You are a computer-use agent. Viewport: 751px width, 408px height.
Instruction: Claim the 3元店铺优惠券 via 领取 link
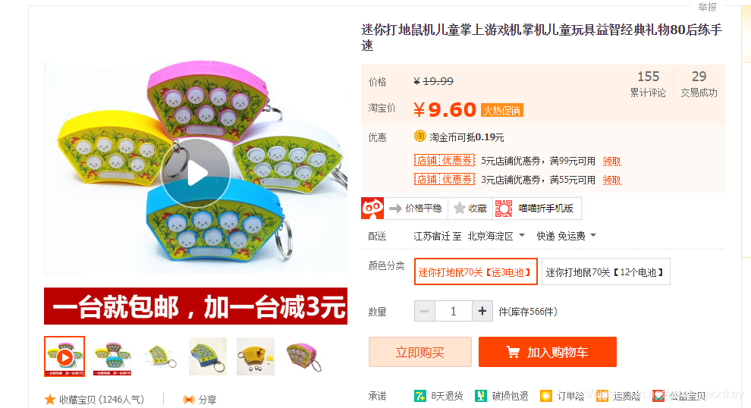coord(611,180)
